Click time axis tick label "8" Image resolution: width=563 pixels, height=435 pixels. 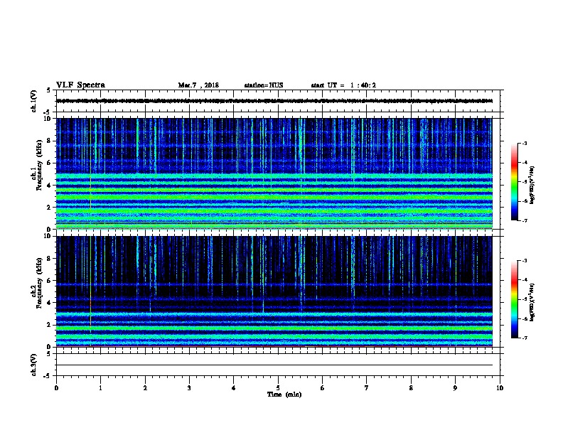(411, 387)
